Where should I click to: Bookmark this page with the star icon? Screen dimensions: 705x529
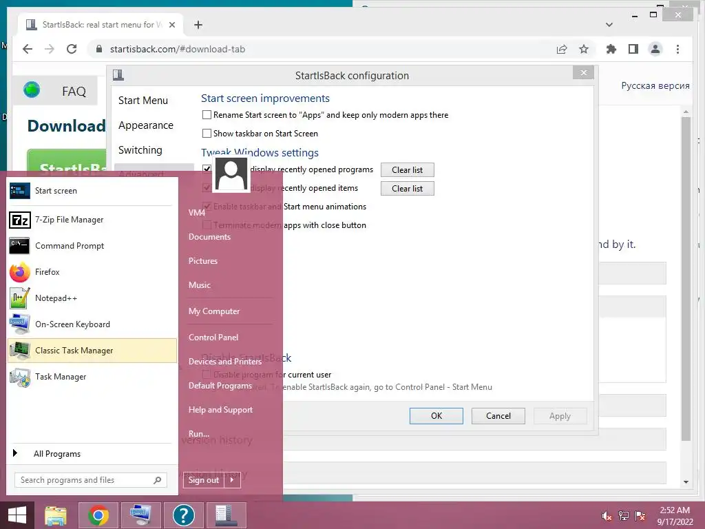pos(584,49)
